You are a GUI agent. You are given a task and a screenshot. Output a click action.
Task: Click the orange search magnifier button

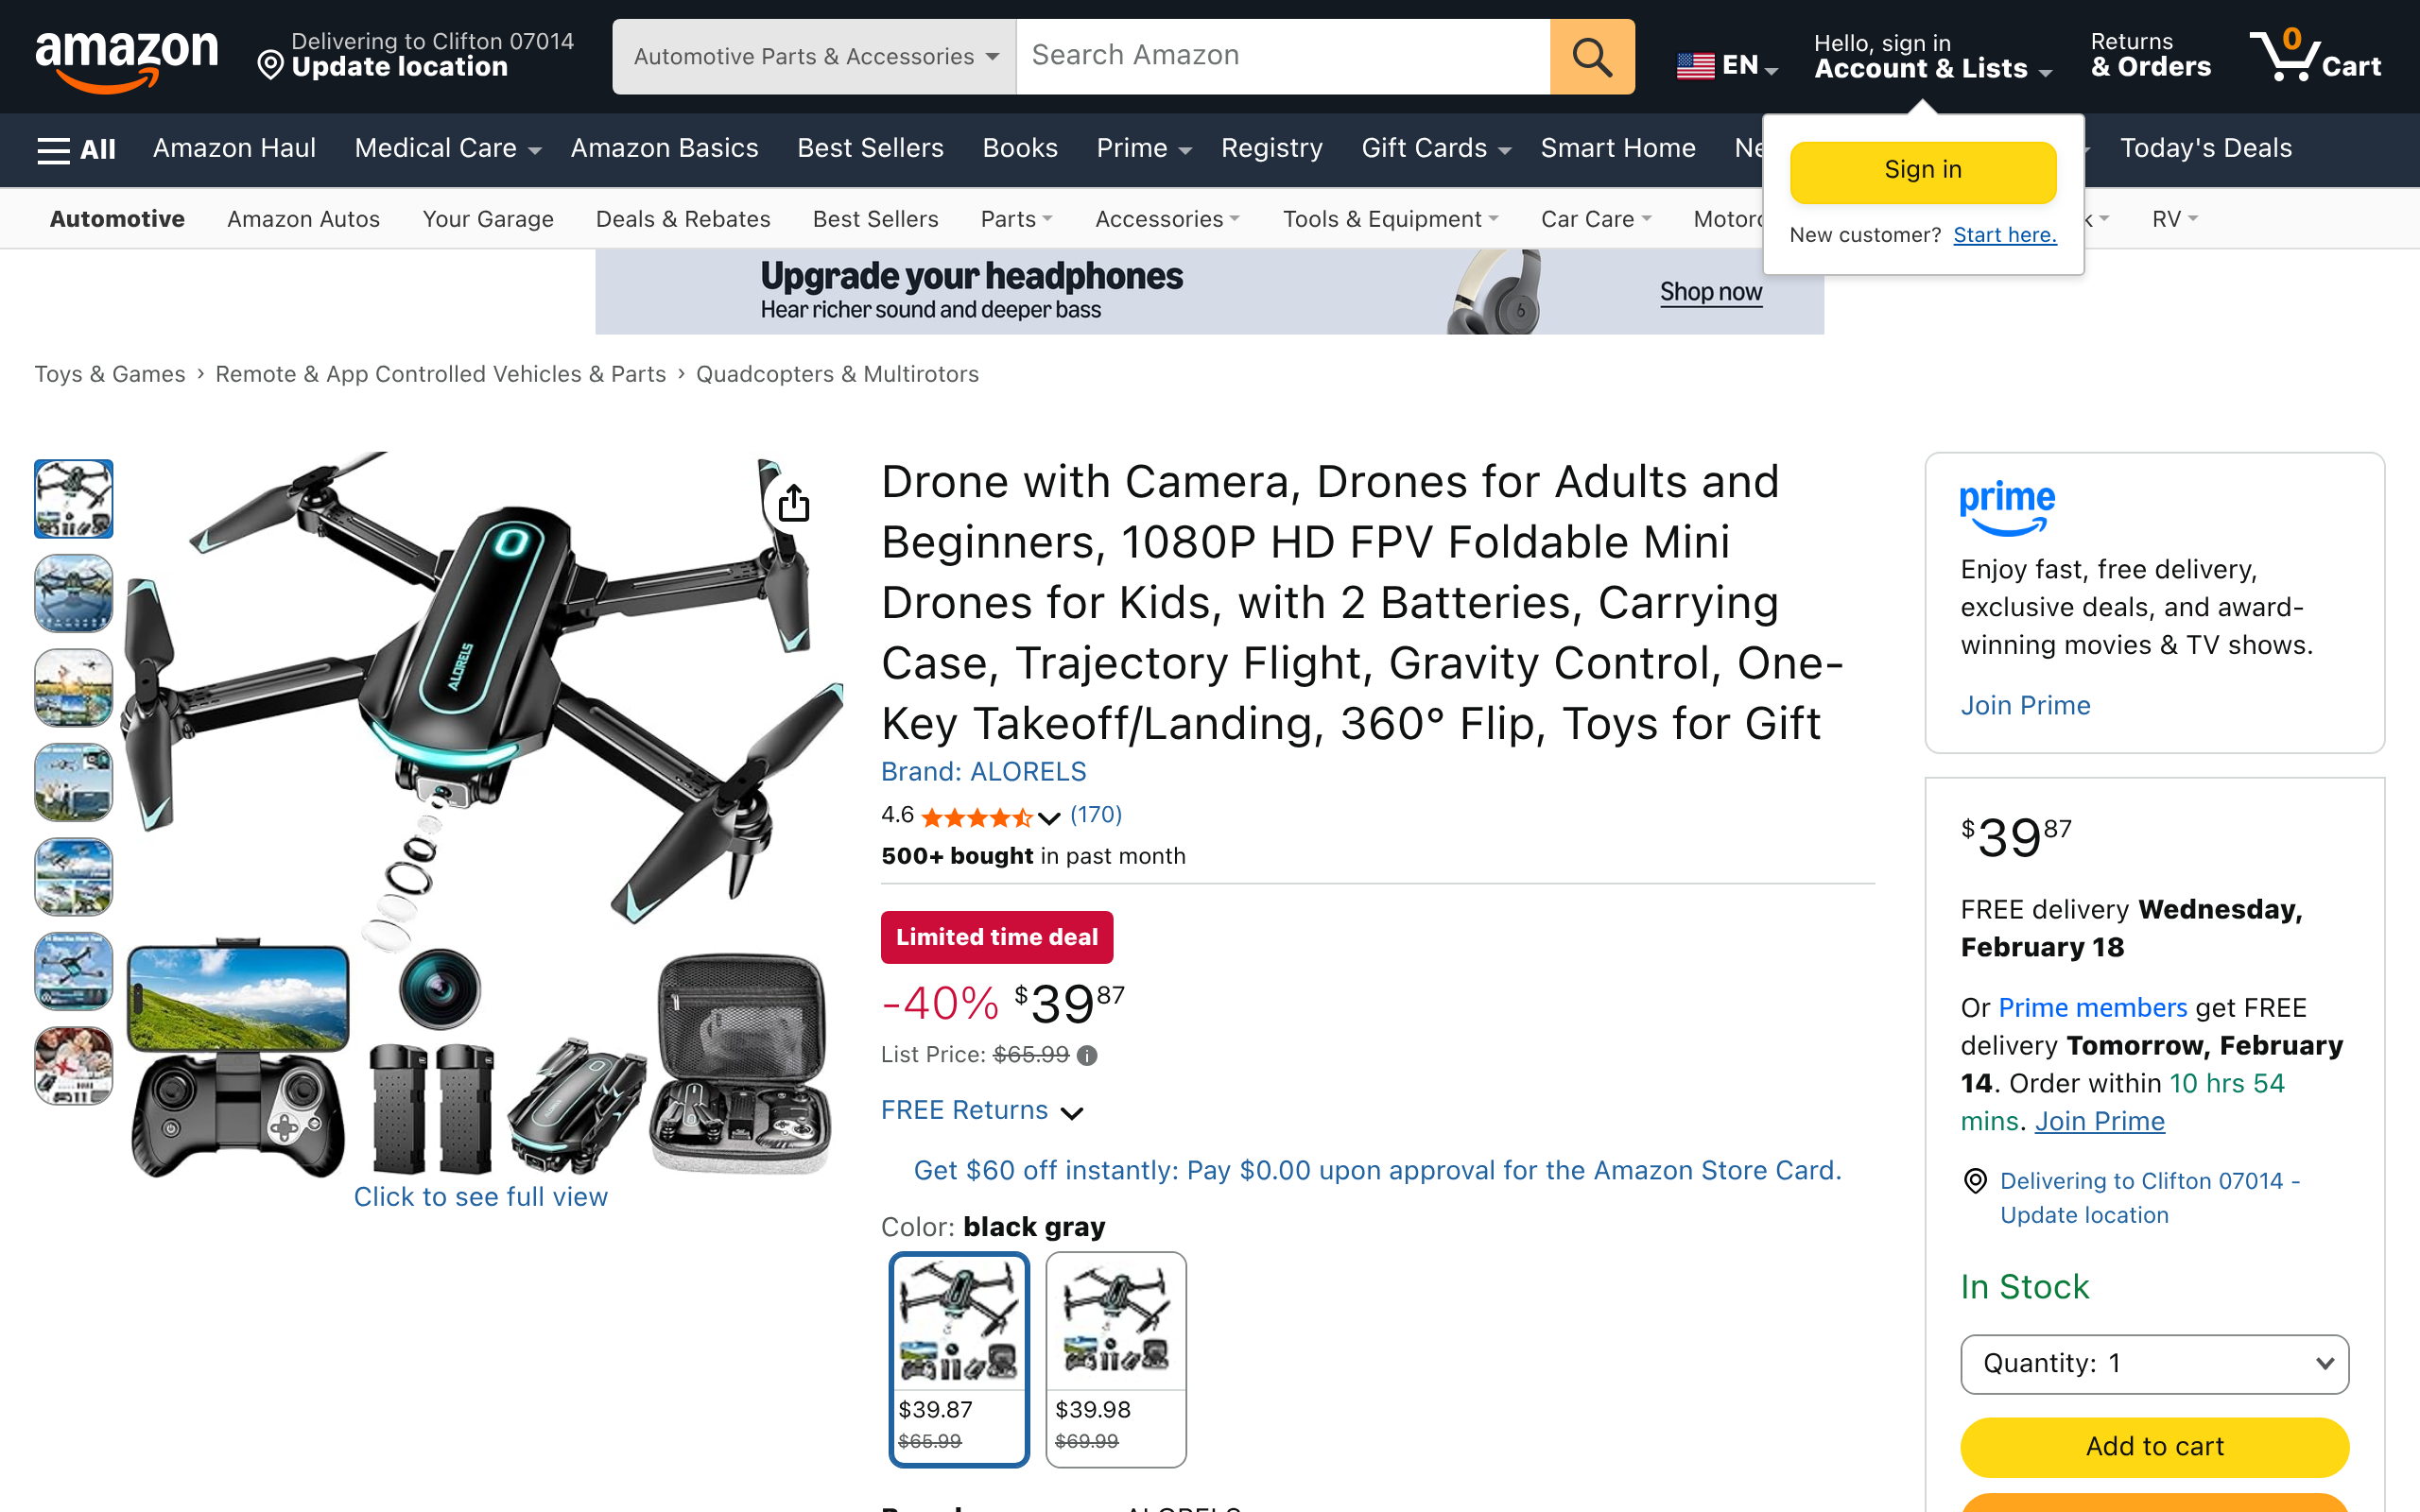[x=1592, y=57]
